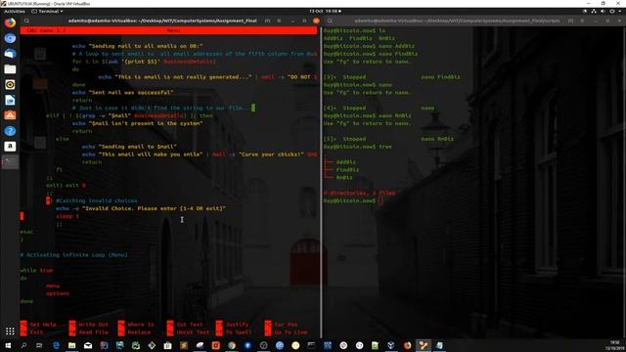Click search icon in left terminal header
The width and height of the screenshot is (626, 352).
point(26,21)
